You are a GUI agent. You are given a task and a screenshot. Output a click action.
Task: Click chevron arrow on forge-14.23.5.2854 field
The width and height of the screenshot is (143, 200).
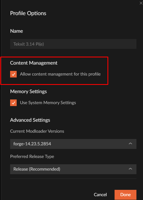click(130, 144)
